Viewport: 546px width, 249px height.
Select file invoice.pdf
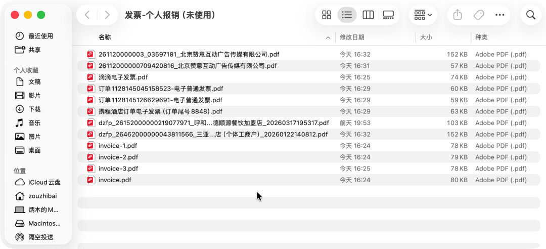(308, 180)
